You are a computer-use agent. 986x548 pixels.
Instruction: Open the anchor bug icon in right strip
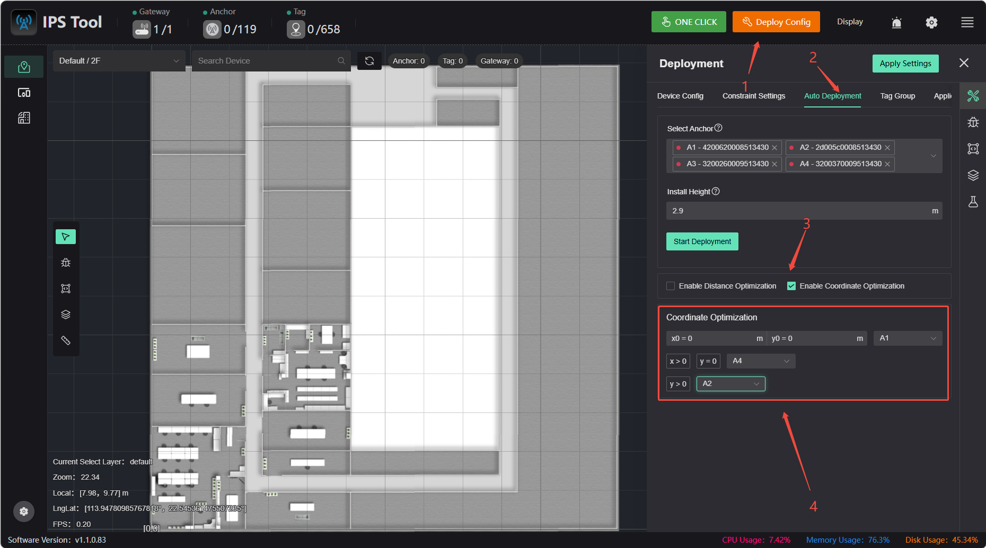(x=973, y=122)
